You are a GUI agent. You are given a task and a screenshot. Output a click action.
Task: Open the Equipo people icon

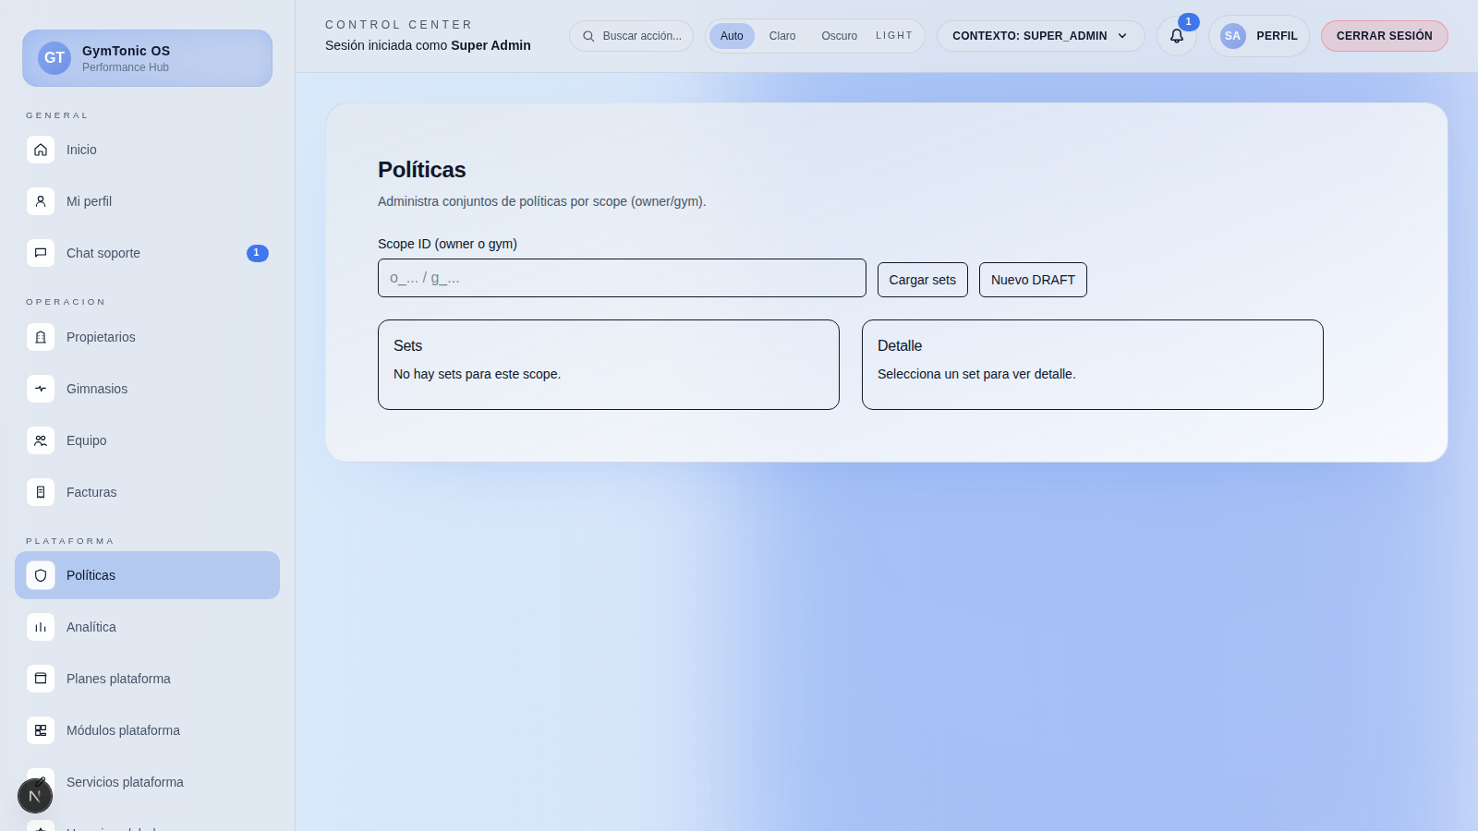click(x=41, y=441)
